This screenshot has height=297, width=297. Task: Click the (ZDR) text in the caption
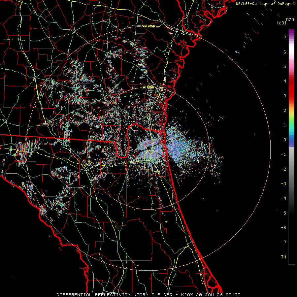[x=141, y=295]
